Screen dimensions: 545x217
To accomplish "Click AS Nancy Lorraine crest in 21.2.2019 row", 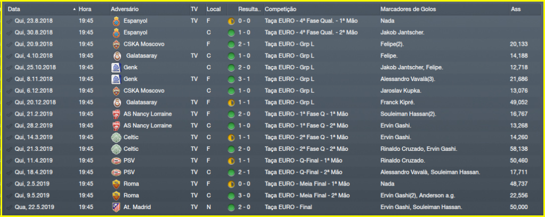I will click(x=116, y=114).
